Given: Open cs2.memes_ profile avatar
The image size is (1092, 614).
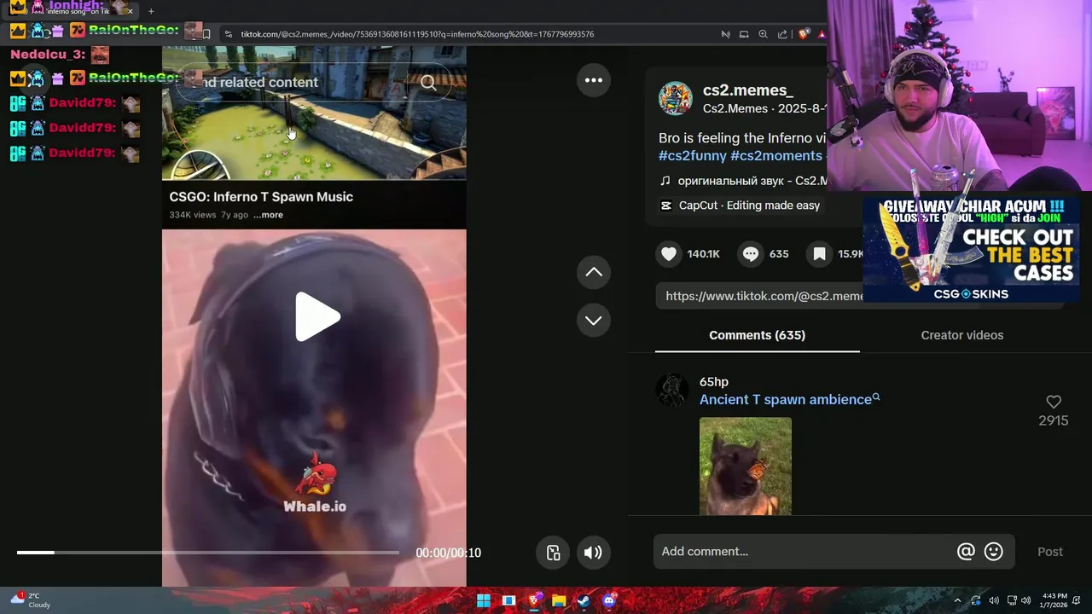Looking at the screenshot, I should (x=675, y=99).
